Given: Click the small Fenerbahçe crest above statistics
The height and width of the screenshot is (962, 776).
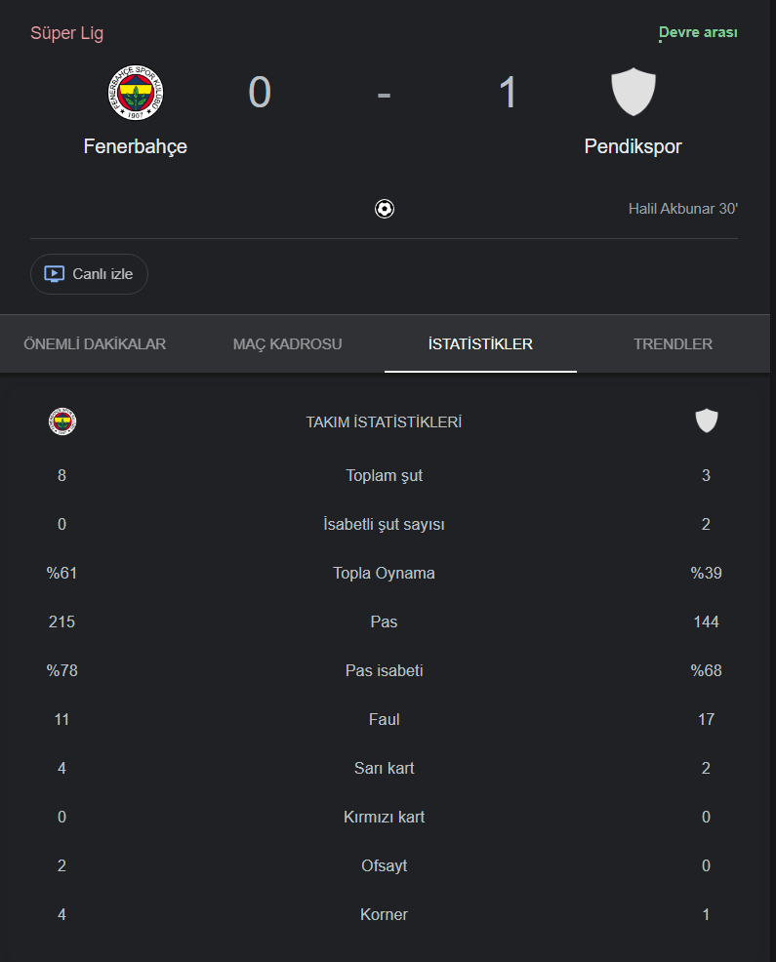Looking at the screenshot, I should coord(61,421).
